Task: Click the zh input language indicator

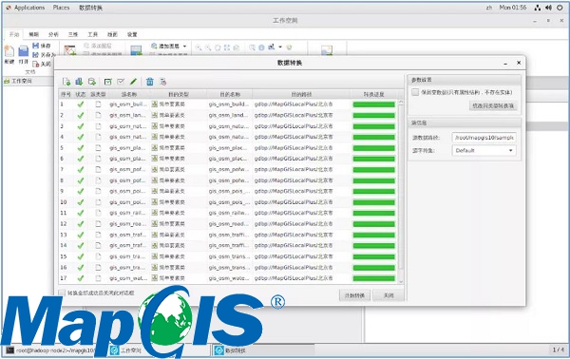Action: 489,8
